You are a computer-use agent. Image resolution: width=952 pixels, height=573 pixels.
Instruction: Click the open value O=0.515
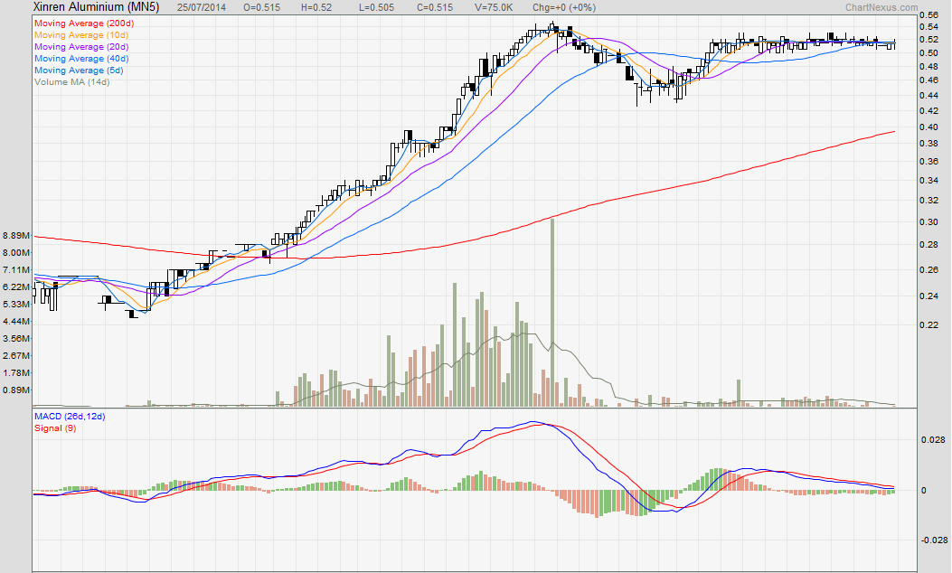click(x=261, y=8)
